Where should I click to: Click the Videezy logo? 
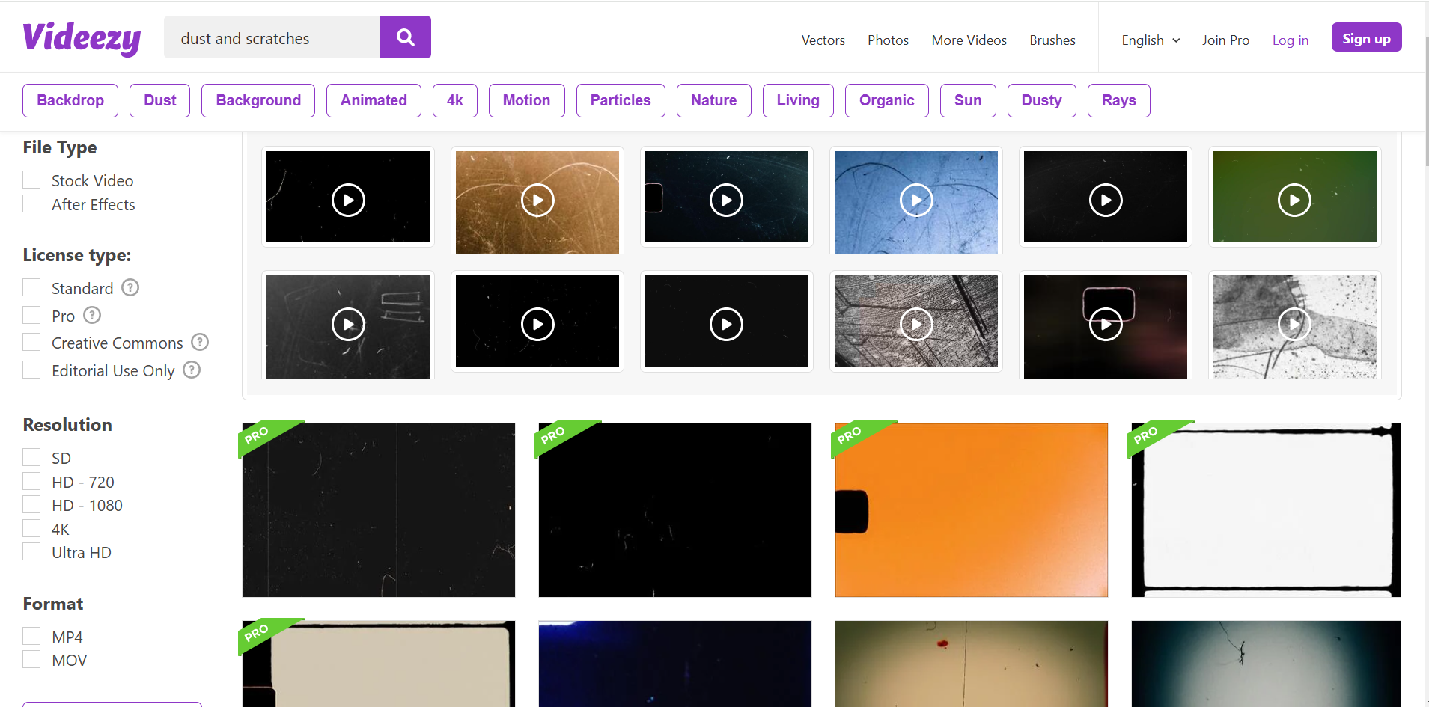tap(82, 37)
